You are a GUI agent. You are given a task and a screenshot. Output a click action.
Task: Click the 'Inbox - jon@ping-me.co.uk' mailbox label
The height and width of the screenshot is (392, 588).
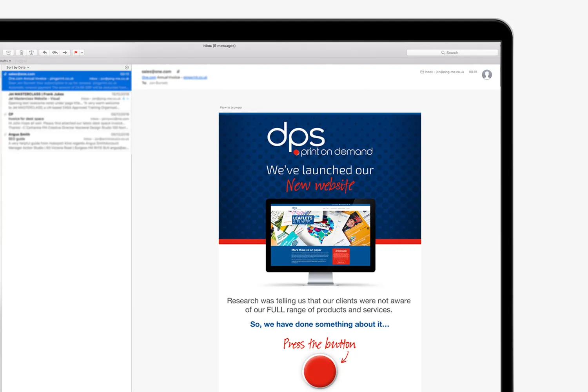[442, 72]
